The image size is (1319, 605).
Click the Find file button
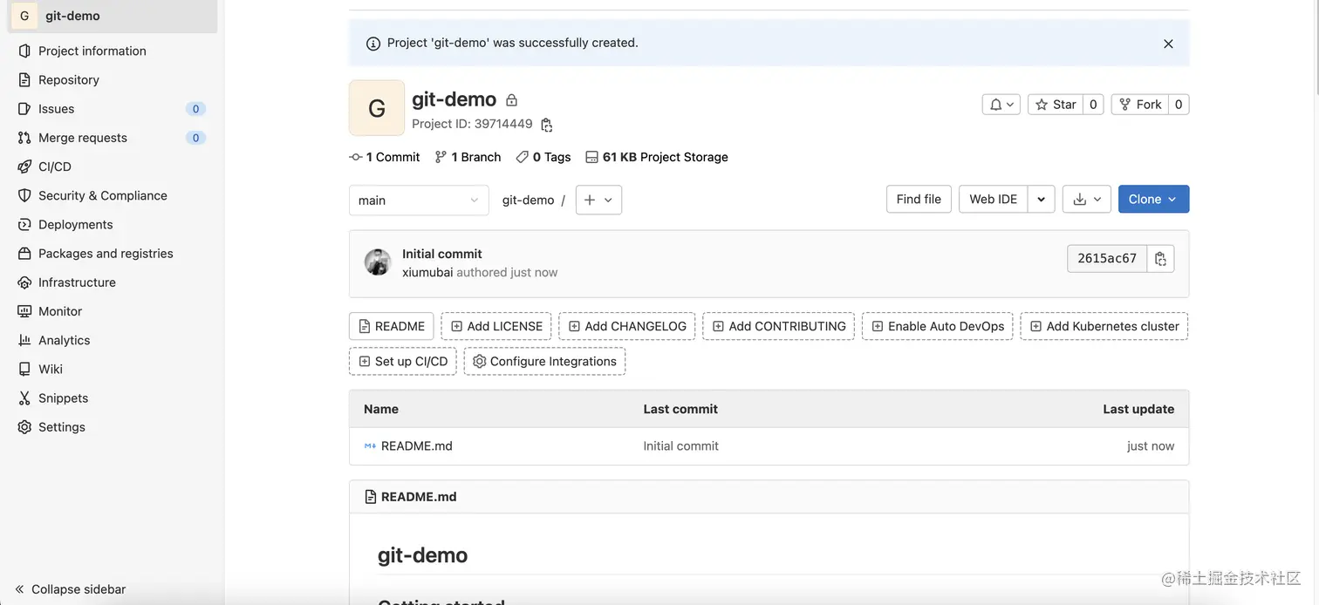pos(918,199)
